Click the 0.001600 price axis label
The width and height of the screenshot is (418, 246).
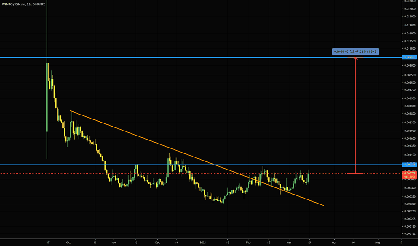[x=410, y=139]
